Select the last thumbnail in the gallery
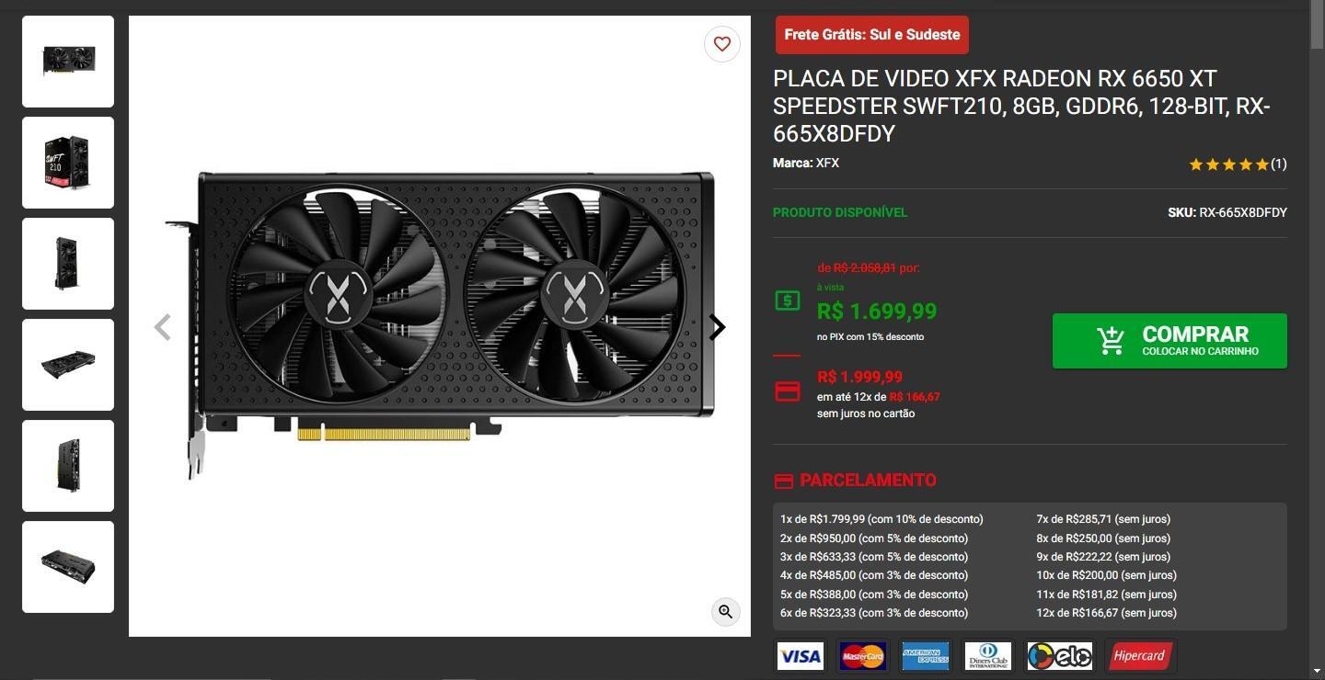1325x680 pixels. pos(68,567)
